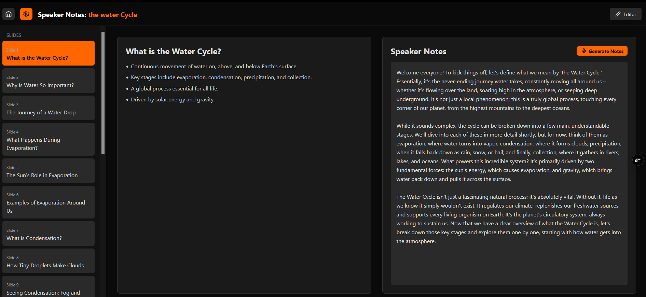This screenshot has height=297, width=646.
Task: Click the 'What is the Water Cycle?' slide heading
Action: 173,51
